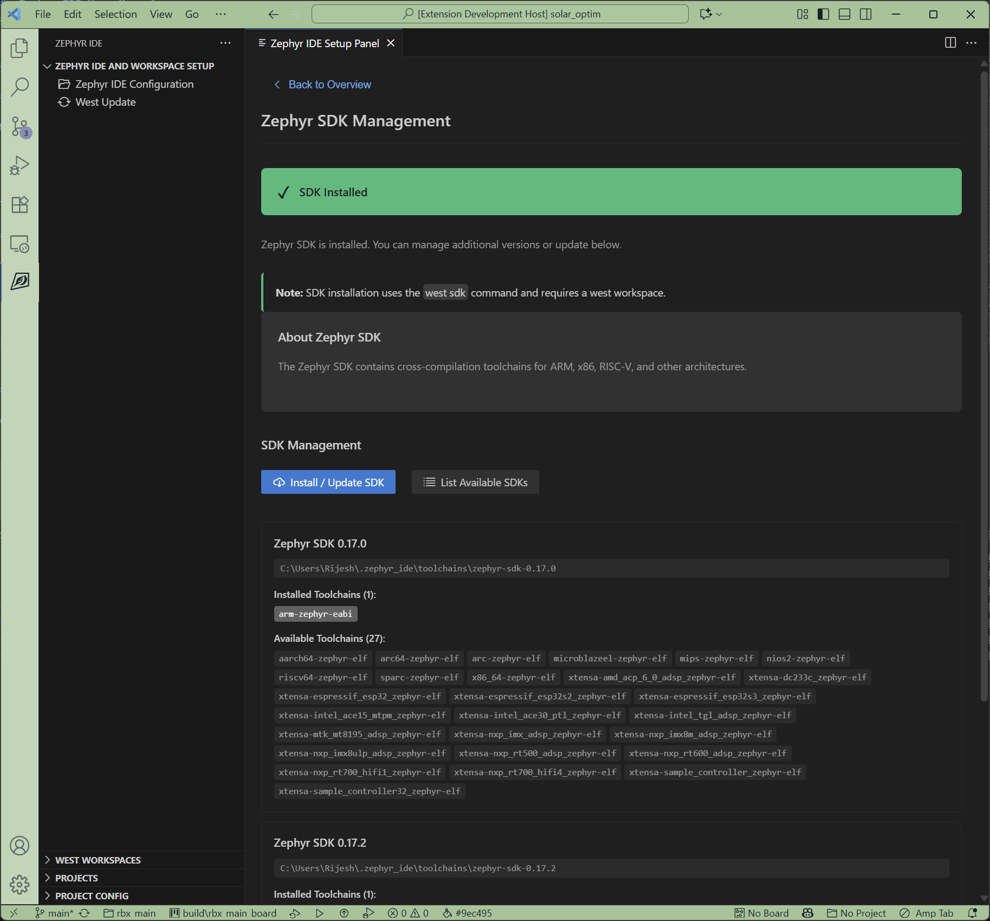The width and height of the screenshot is (990, 921).
Task: Click the status bar flash upload icon
Action: 344,913
